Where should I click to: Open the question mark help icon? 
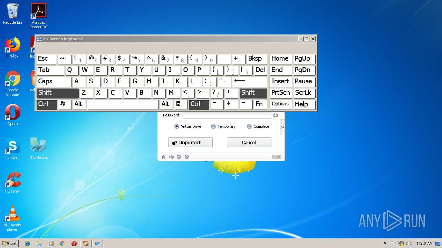pos(187,157)
